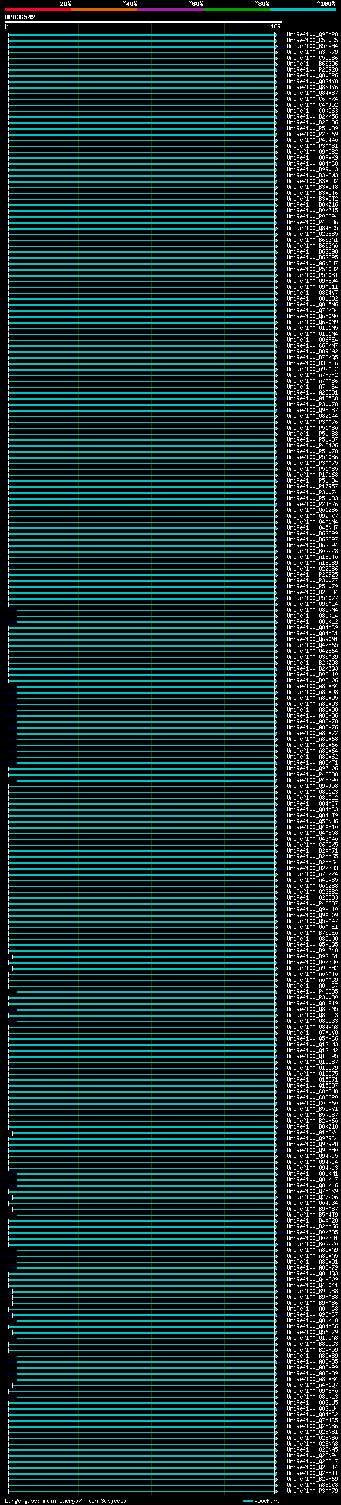Select the label UniRef100_P51089
This screenshot has height=1505, width=341.
click(312, 129)
